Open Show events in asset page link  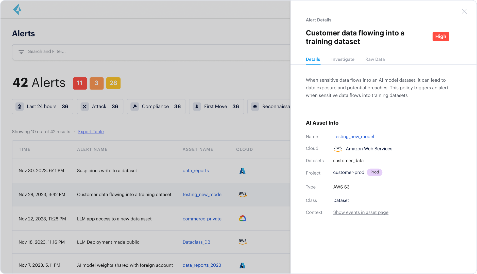click(361, 212)
